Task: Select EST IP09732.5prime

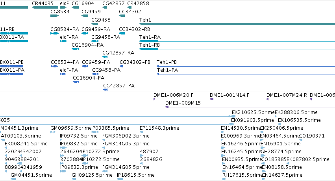Action: click(79, 136)
